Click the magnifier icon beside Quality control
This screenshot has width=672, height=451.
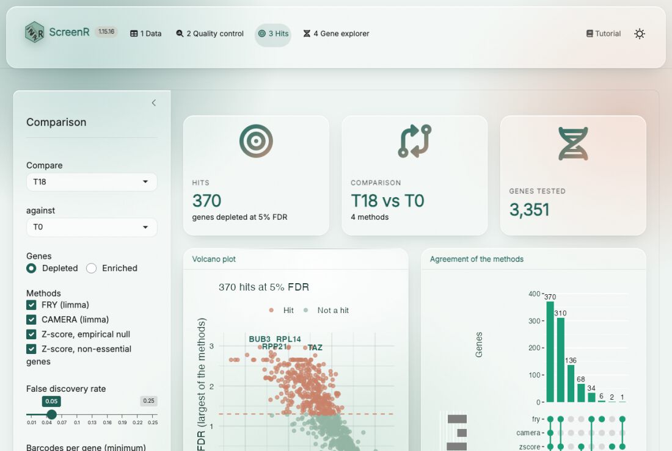(180, 34)
